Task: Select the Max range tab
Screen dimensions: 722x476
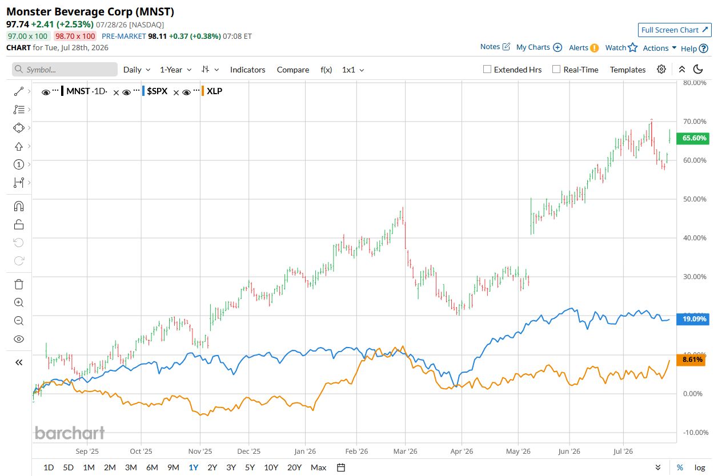Action: click(318, 467)
